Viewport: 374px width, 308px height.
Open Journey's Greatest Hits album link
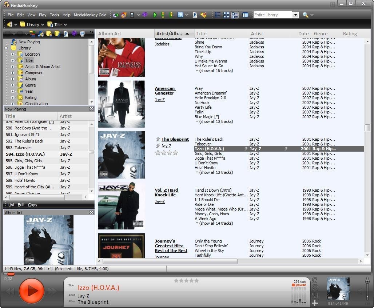pyautogui.click(x=171, y=246)
